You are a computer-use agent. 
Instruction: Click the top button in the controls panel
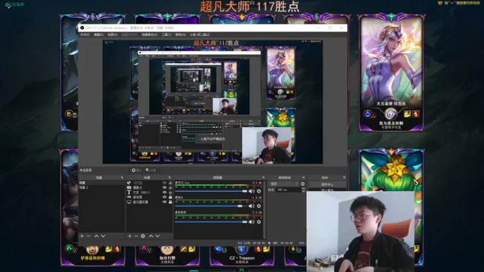pyautogui.click(x=327, y=184)
